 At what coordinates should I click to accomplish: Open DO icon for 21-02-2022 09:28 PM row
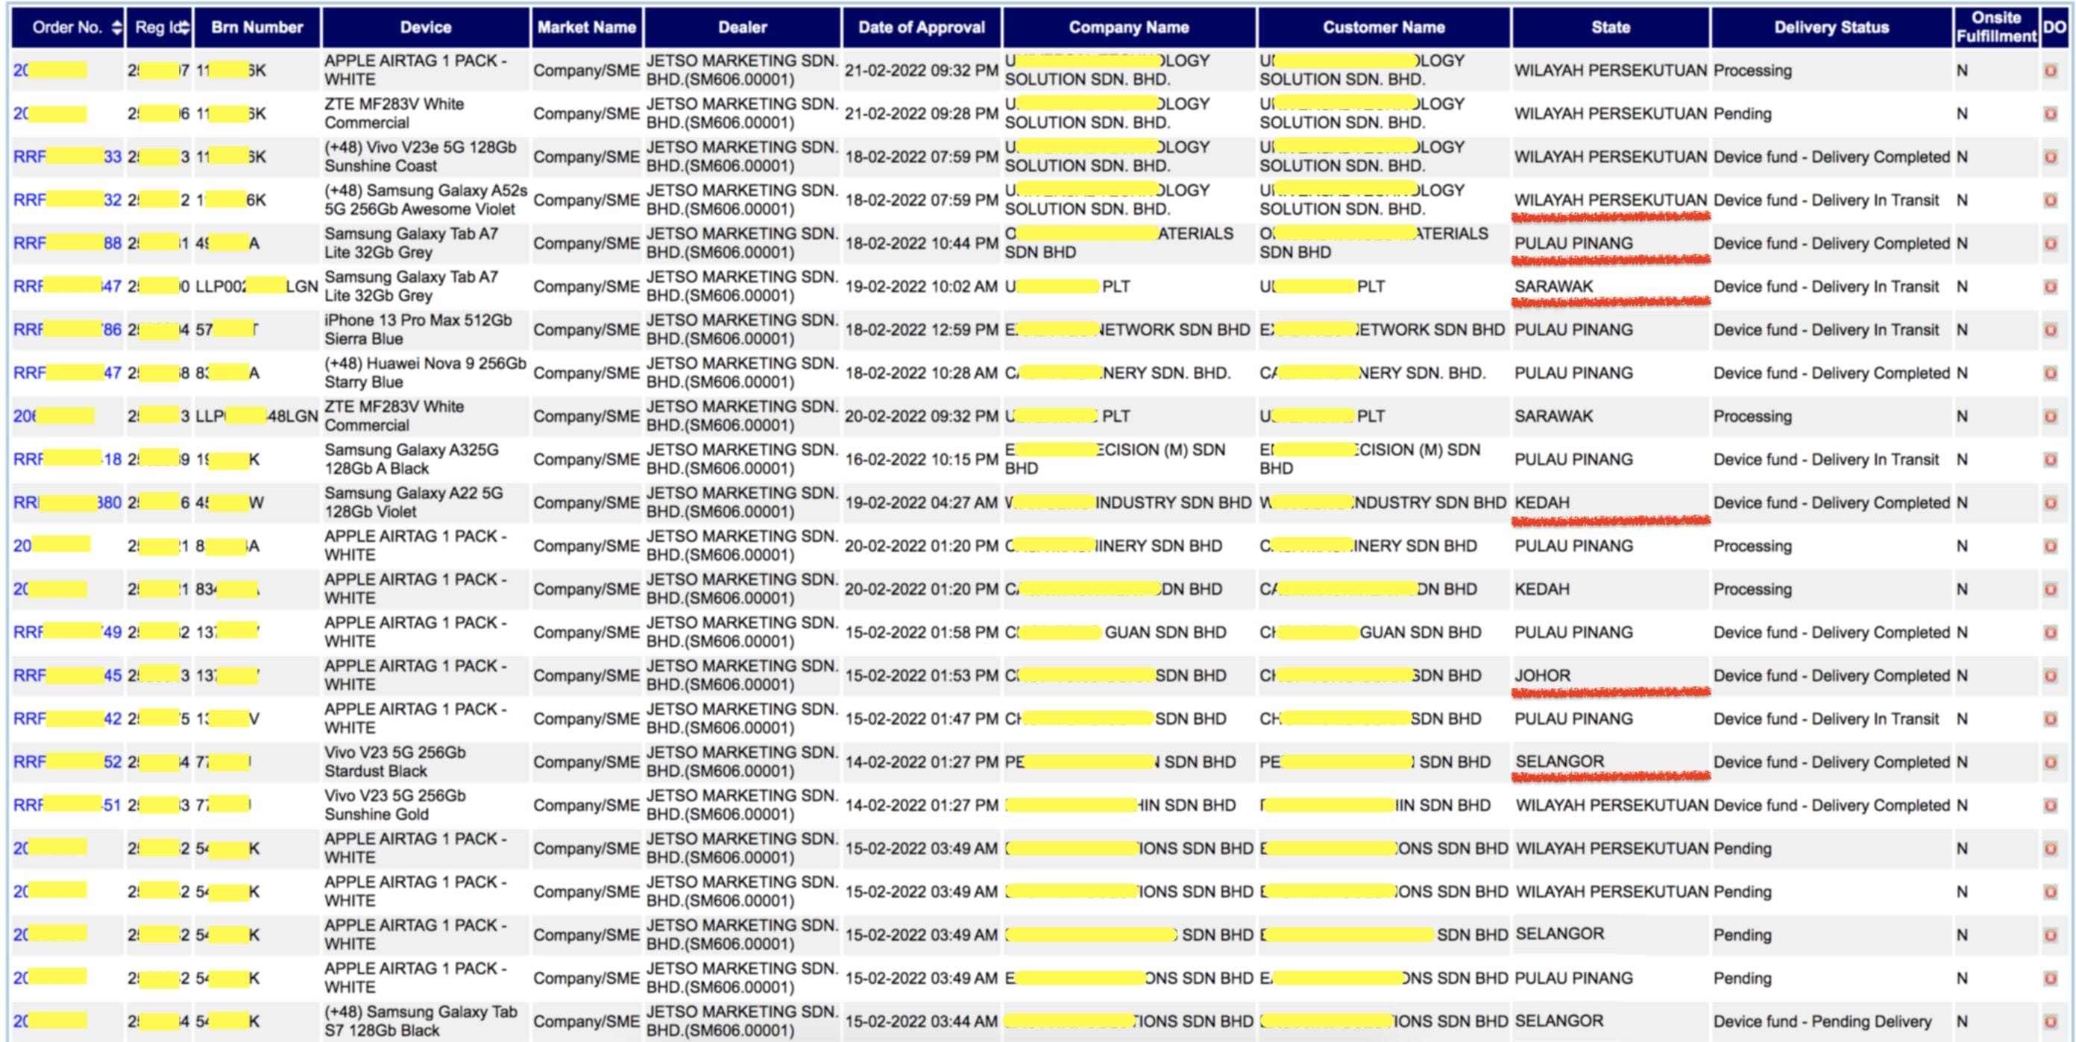pyautogui.click(x=2051, y=113)
